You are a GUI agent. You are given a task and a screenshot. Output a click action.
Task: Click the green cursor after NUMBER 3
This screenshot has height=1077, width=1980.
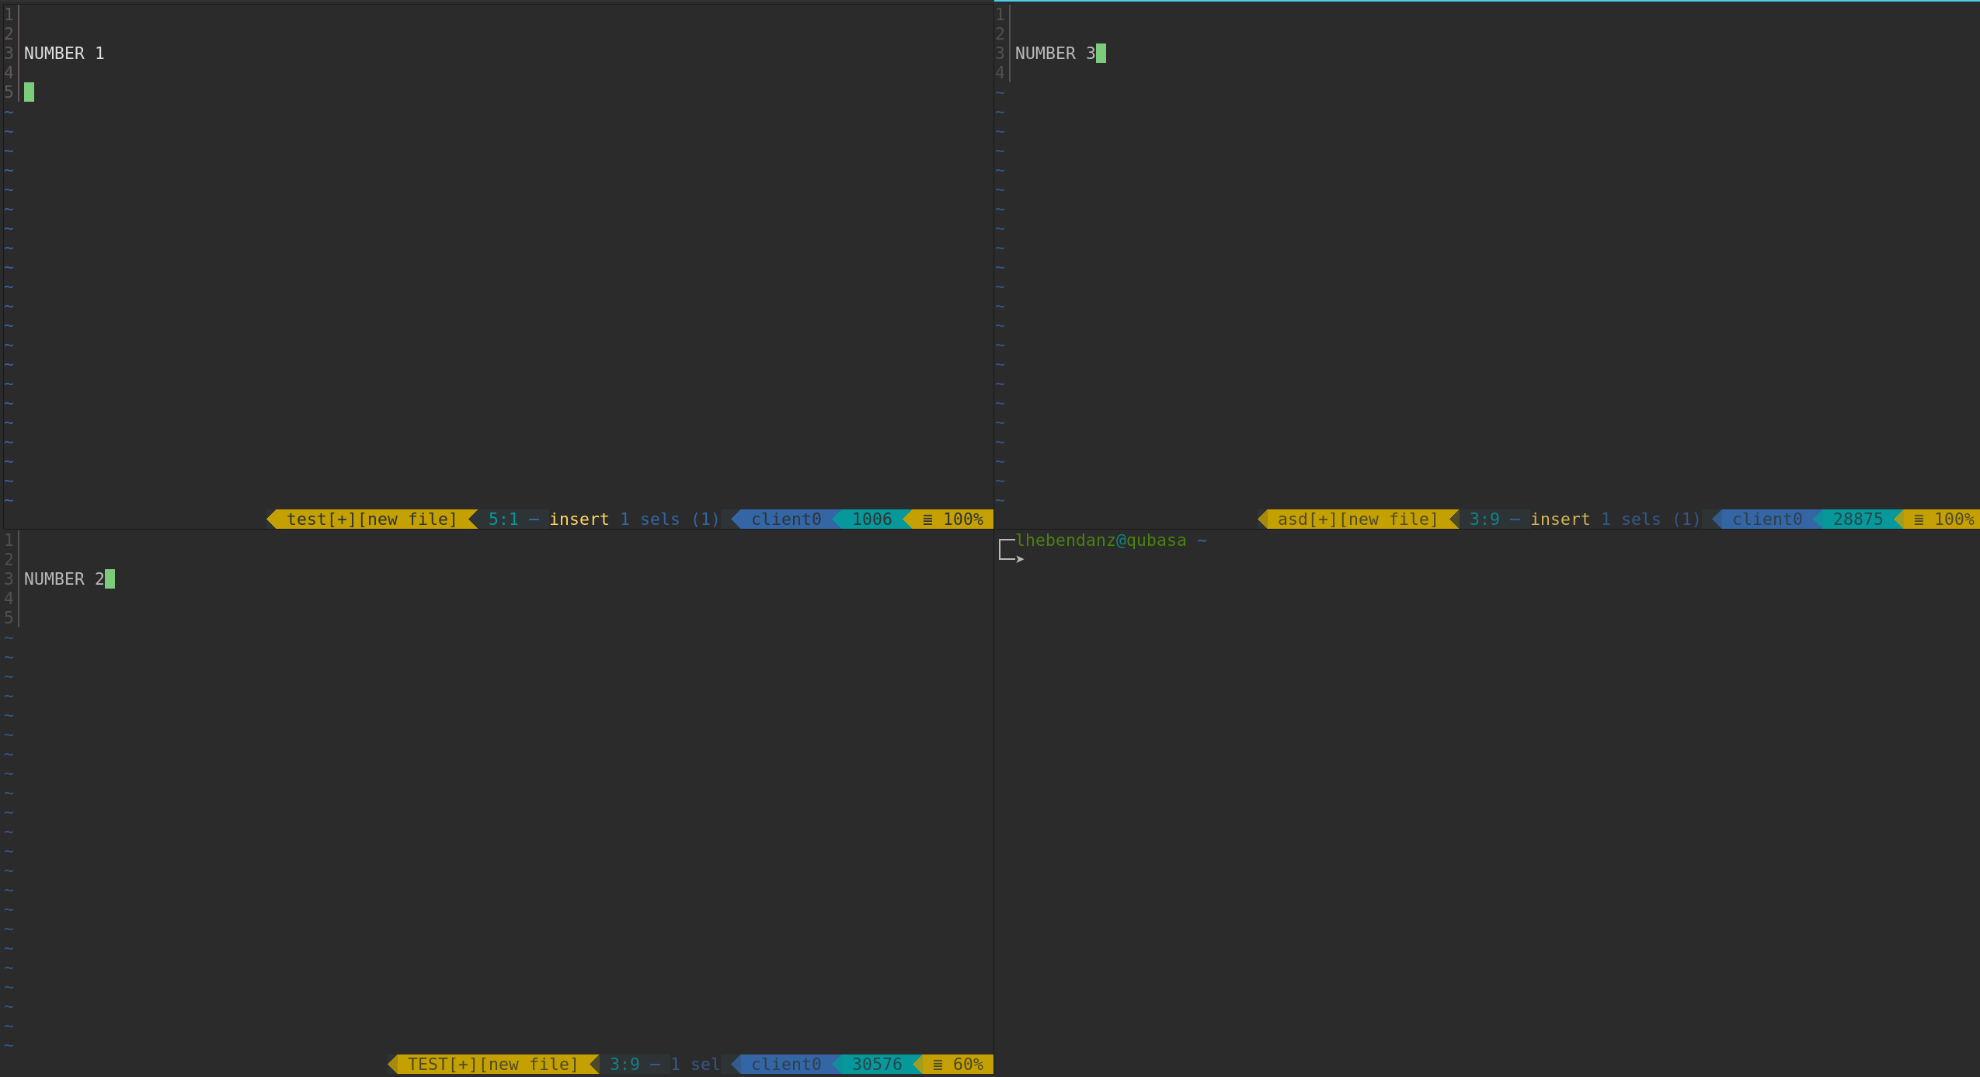pos(1101,54)
